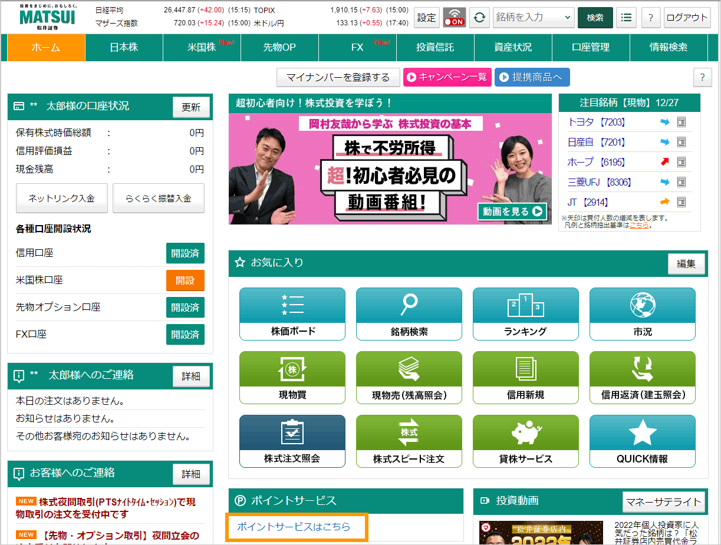Open the ポイントサービスはこちら link
Viewport: 721px width, 545px height.
point(294,527)
